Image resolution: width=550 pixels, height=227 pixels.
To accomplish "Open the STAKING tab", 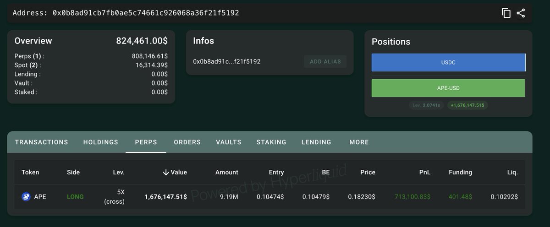I will click(271, 142).
